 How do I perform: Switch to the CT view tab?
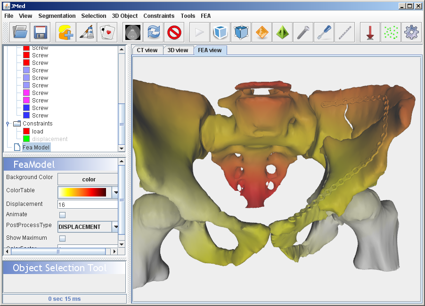(x=147, y=50)
